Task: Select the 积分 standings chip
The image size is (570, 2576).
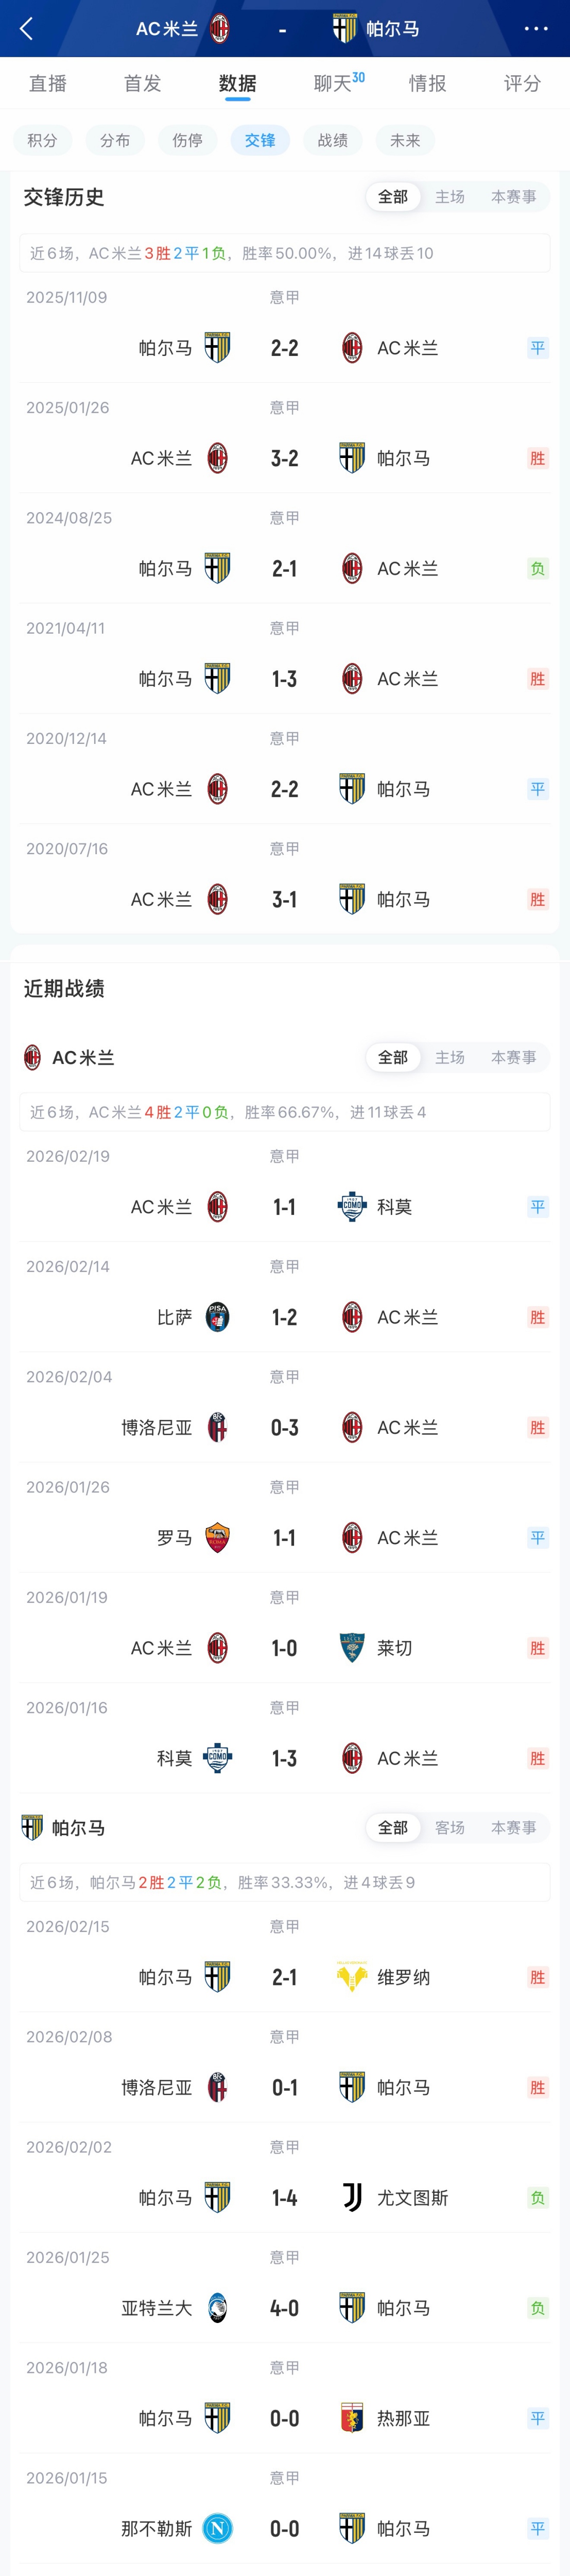Action: pyautogui.click(x=42, y=140)
